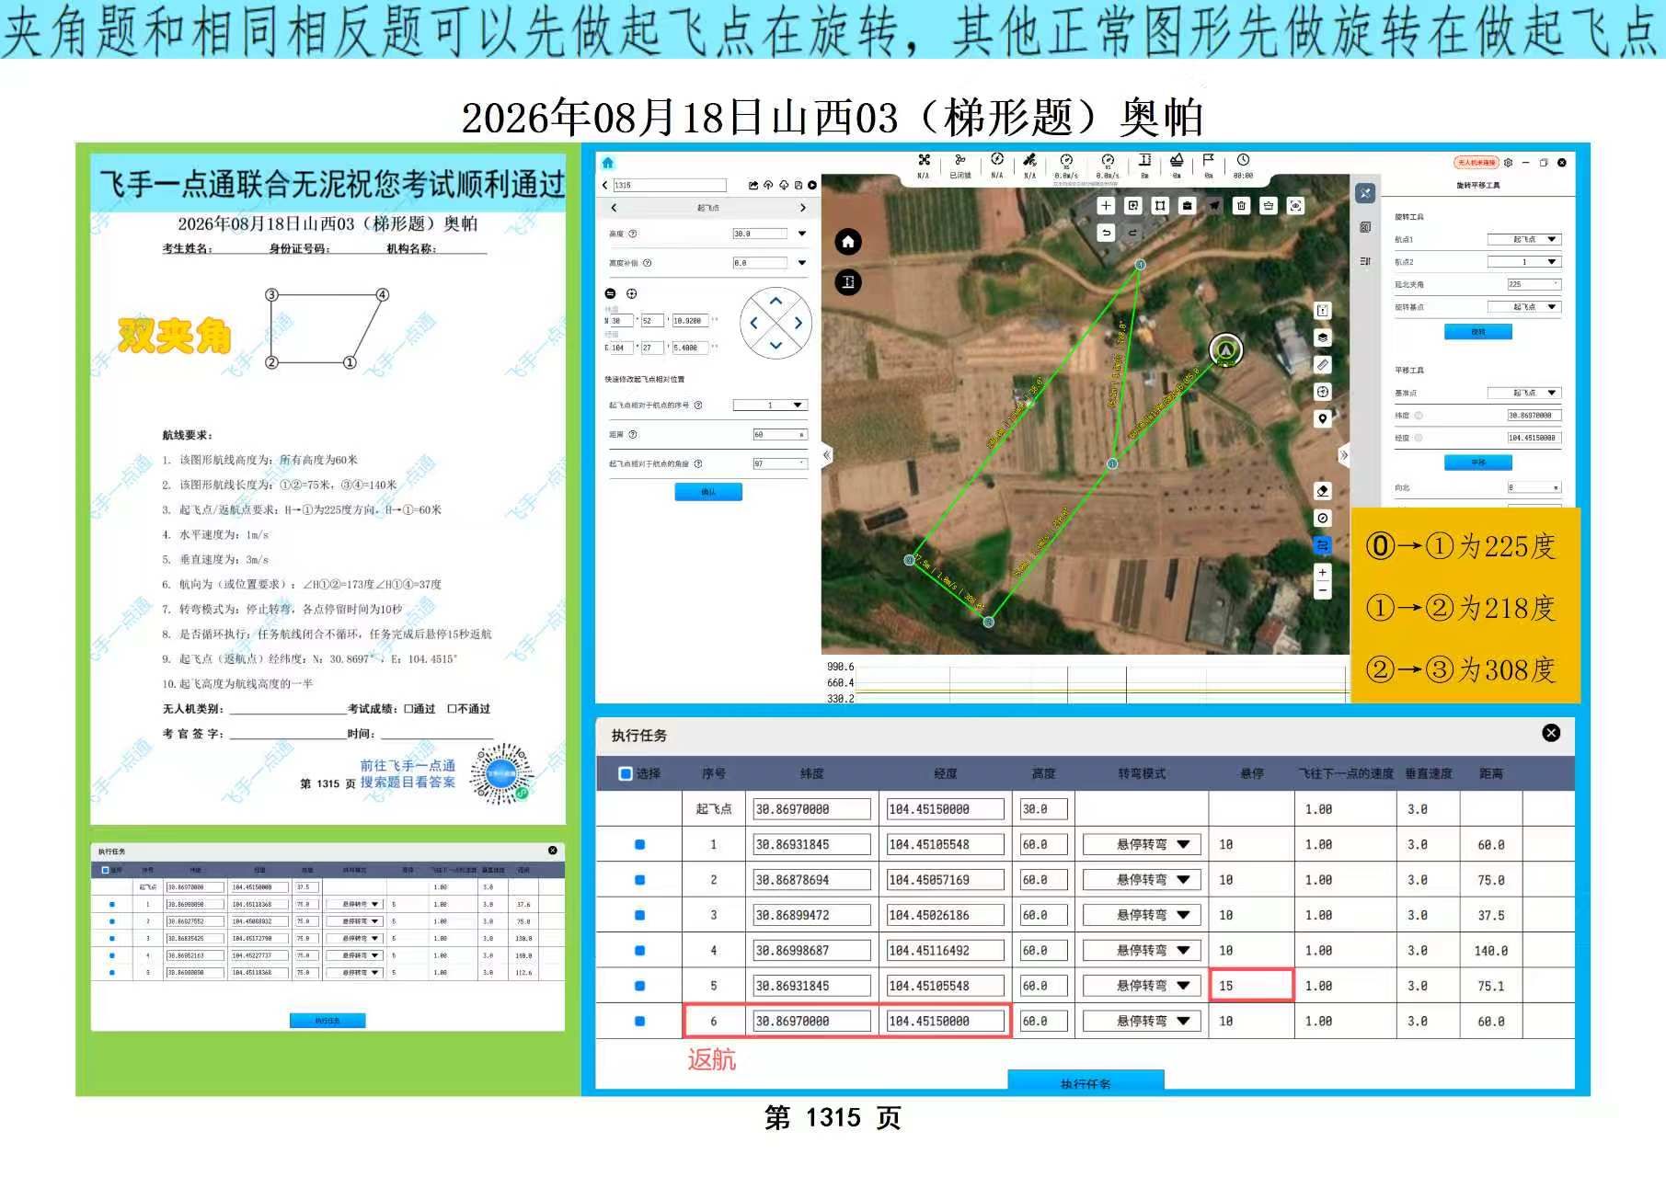The height and width of the screenshot is (1177, 1666).
Task: Click the 执行任务 button below the table
Action: coord(1086,1081)
